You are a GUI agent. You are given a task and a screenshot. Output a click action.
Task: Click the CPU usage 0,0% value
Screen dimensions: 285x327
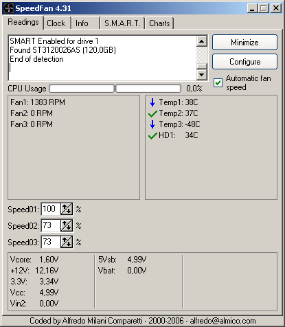(194, 89)
